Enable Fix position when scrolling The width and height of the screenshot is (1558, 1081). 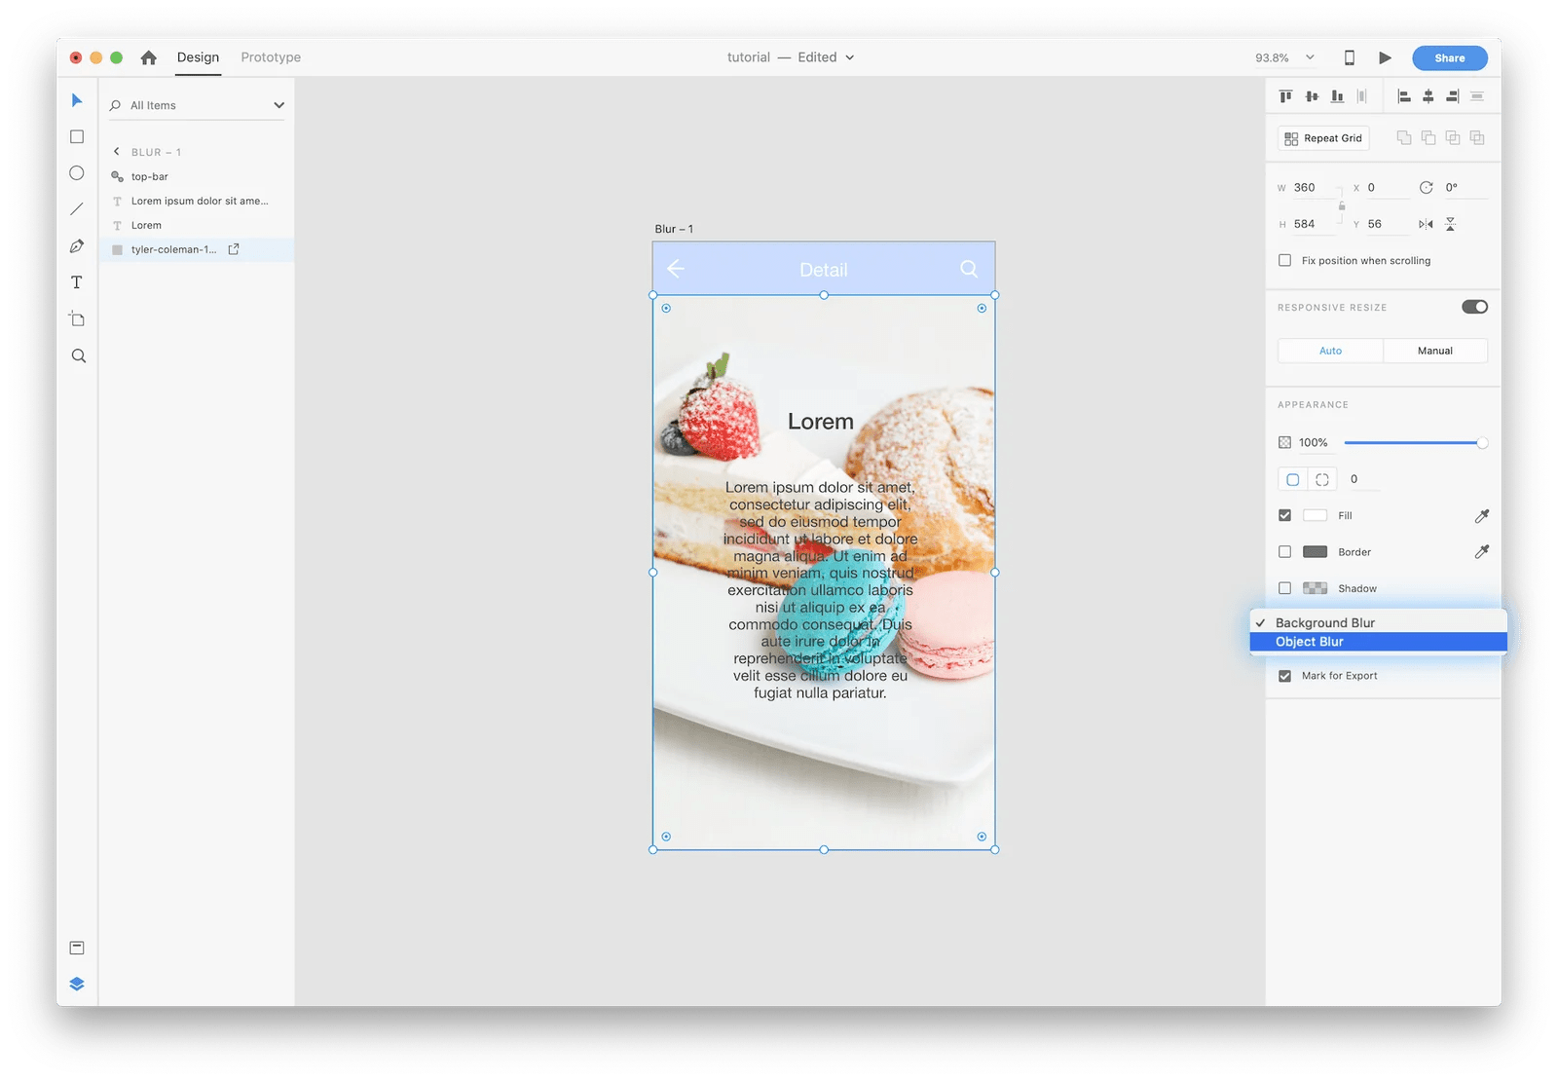pos(1285,260)
